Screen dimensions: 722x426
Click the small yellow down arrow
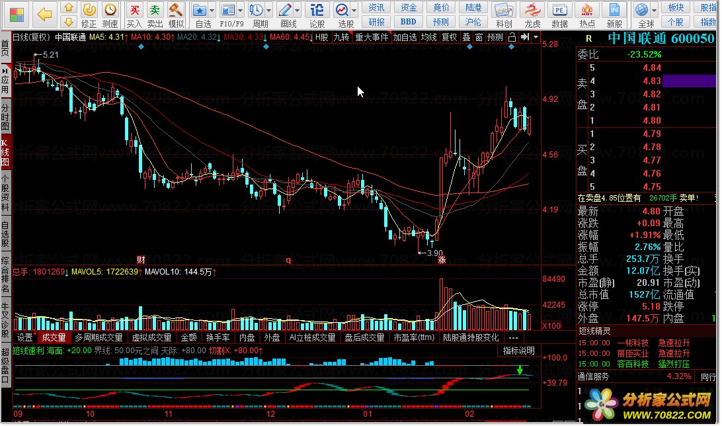68,22
